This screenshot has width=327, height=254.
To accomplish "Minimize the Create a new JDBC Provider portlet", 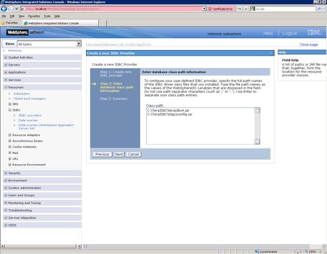I will click(x=271, y=53).
